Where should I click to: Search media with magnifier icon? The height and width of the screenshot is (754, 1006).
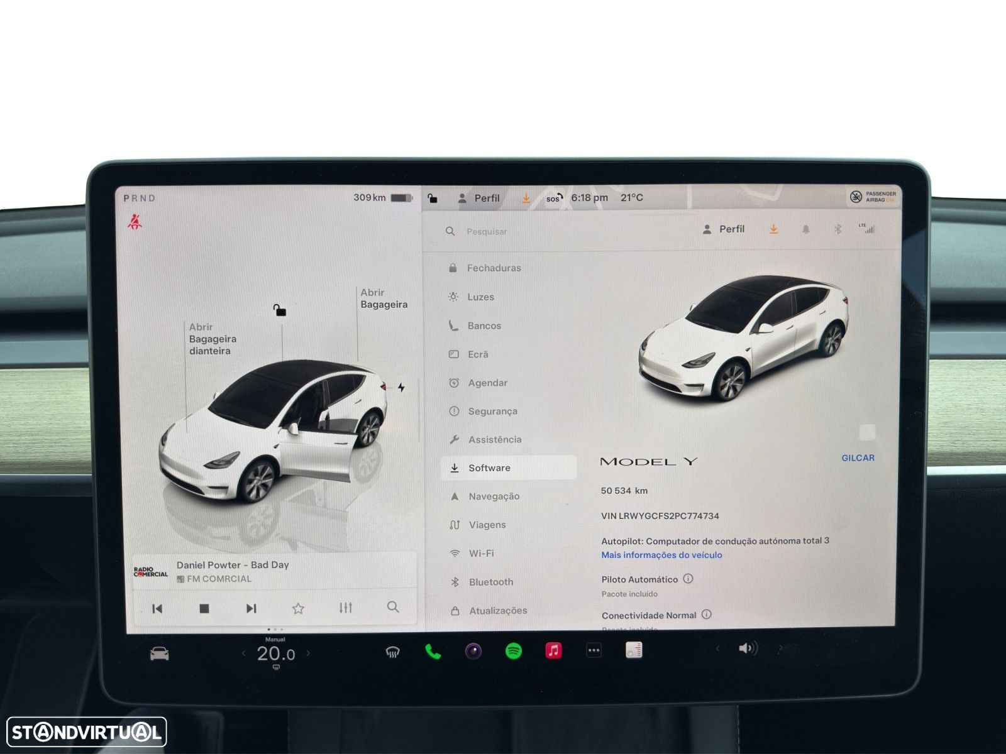393,607
